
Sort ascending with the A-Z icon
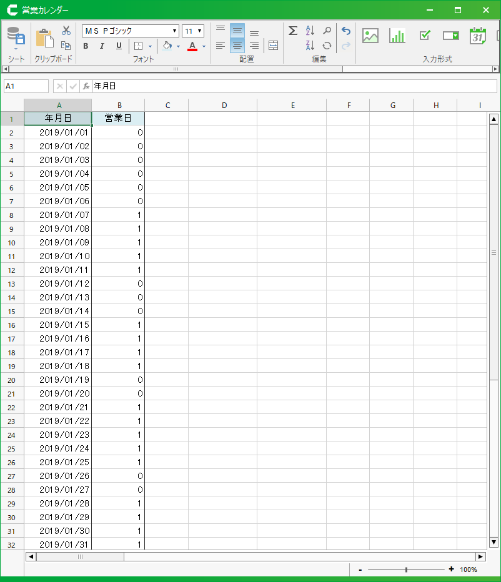coord(310,31)
